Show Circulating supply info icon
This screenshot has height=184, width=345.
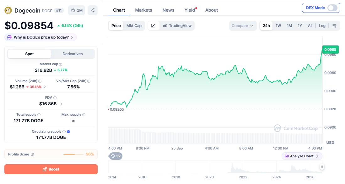pos(64,132)
